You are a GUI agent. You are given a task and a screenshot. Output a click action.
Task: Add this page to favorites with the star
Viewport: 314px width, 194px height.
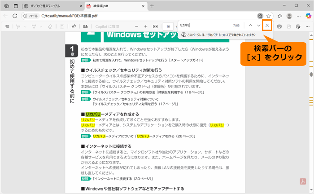coord(269,16)
